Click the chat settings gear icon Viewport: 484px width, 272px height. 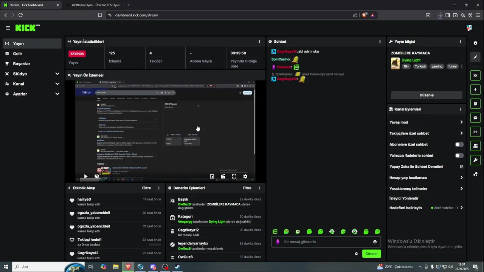[356, 254]
